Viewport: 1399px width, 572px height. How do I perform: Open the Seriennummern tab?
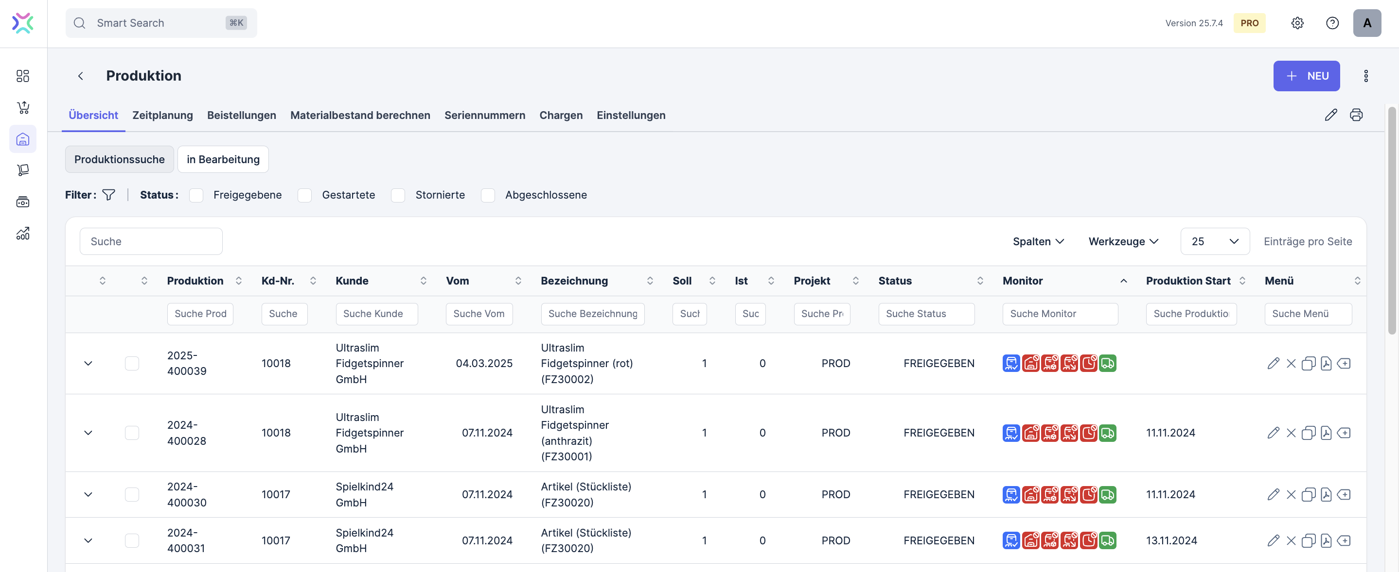(484, 115)
